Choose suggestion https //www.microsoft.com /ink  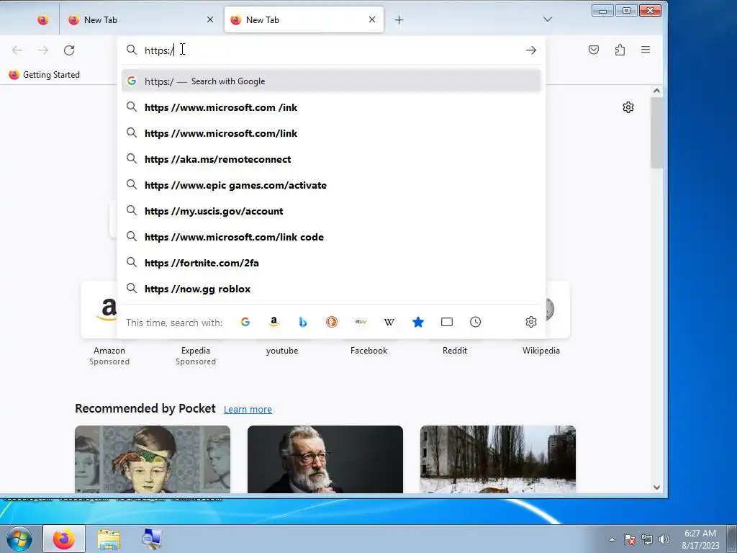coord(331,107)
